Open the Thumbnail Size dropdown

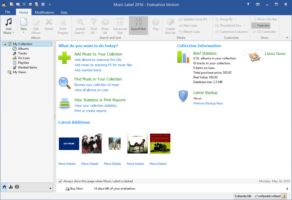tap(244, 26)
